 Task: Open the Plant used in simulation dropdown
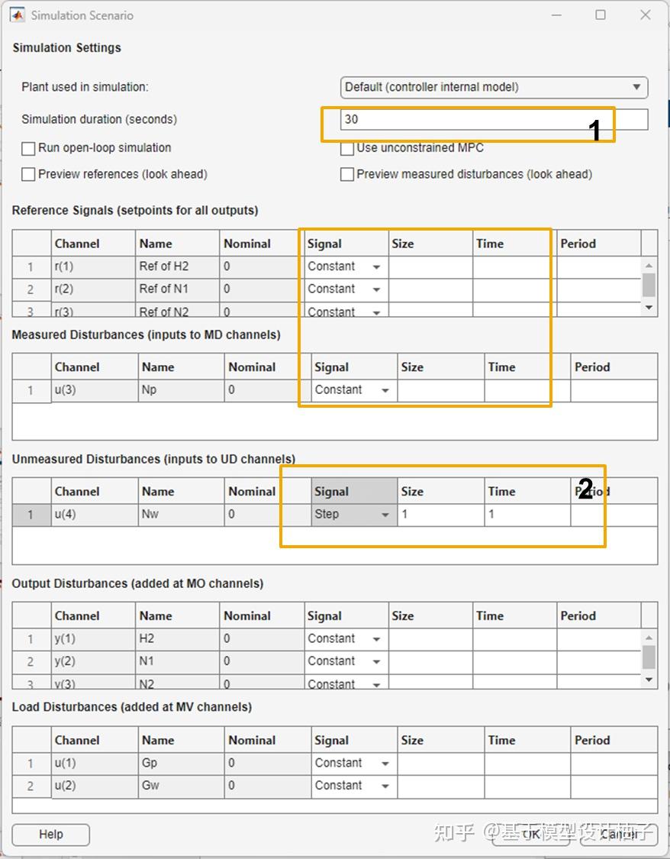tap(639, 87)
